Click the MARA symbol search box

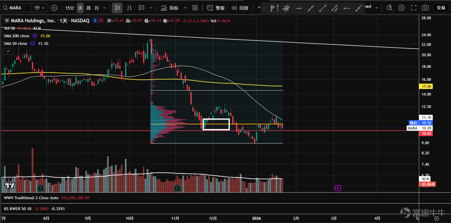click(x=16, y=8)
